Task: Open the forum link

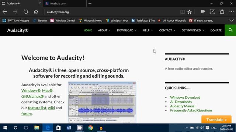Action: click(27, 114)
